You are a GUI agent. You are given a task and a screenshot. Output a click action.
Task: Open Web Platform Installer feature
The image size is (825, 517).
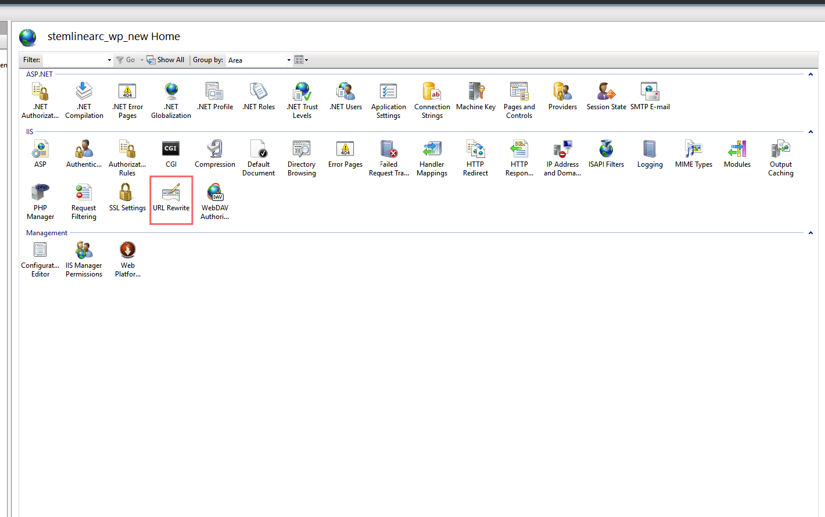(x=128, y=259)
